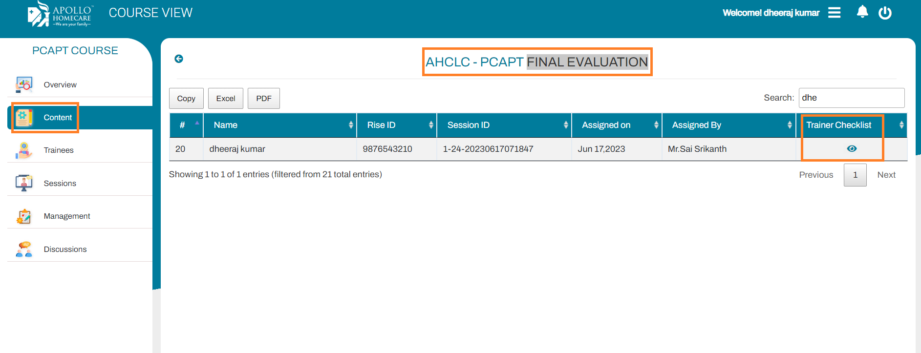Go to Next page
The image size is (921, 353).
point(886,175)
